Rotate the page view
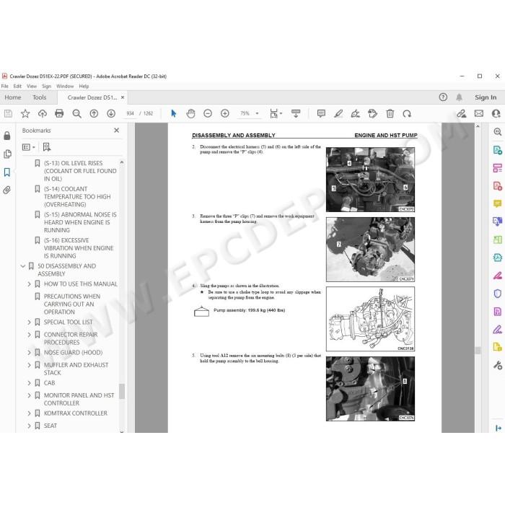 coord(407,113)
